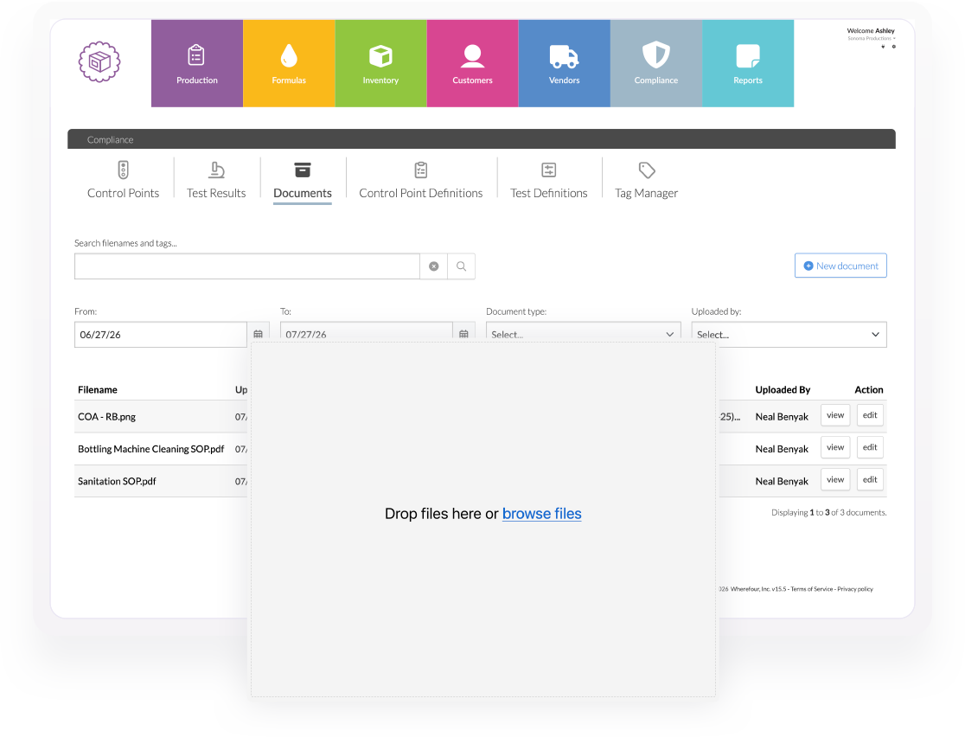This screenshot has width=965, height=737.
Task: Select the COA - RB.png filename
Action: (106, 417)
